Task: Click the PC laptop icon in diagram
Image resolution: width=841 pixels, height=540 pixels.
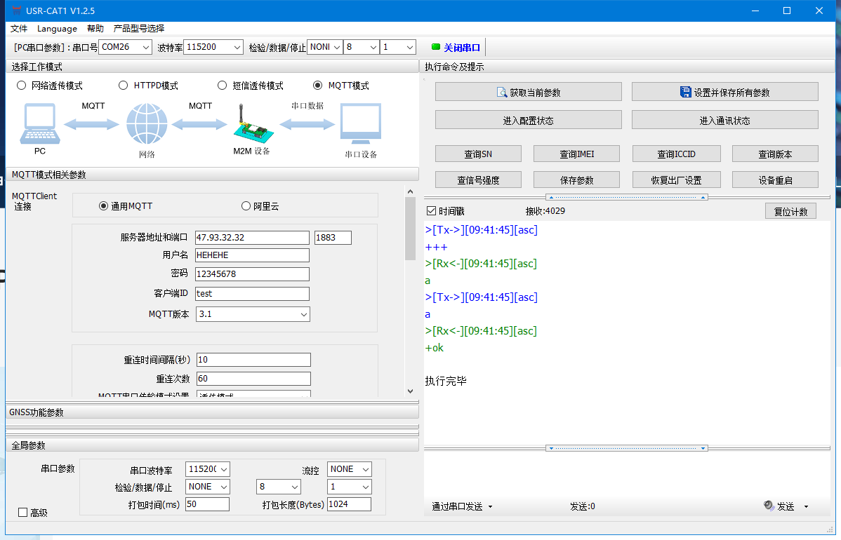Action: click(x=40, y=124)
